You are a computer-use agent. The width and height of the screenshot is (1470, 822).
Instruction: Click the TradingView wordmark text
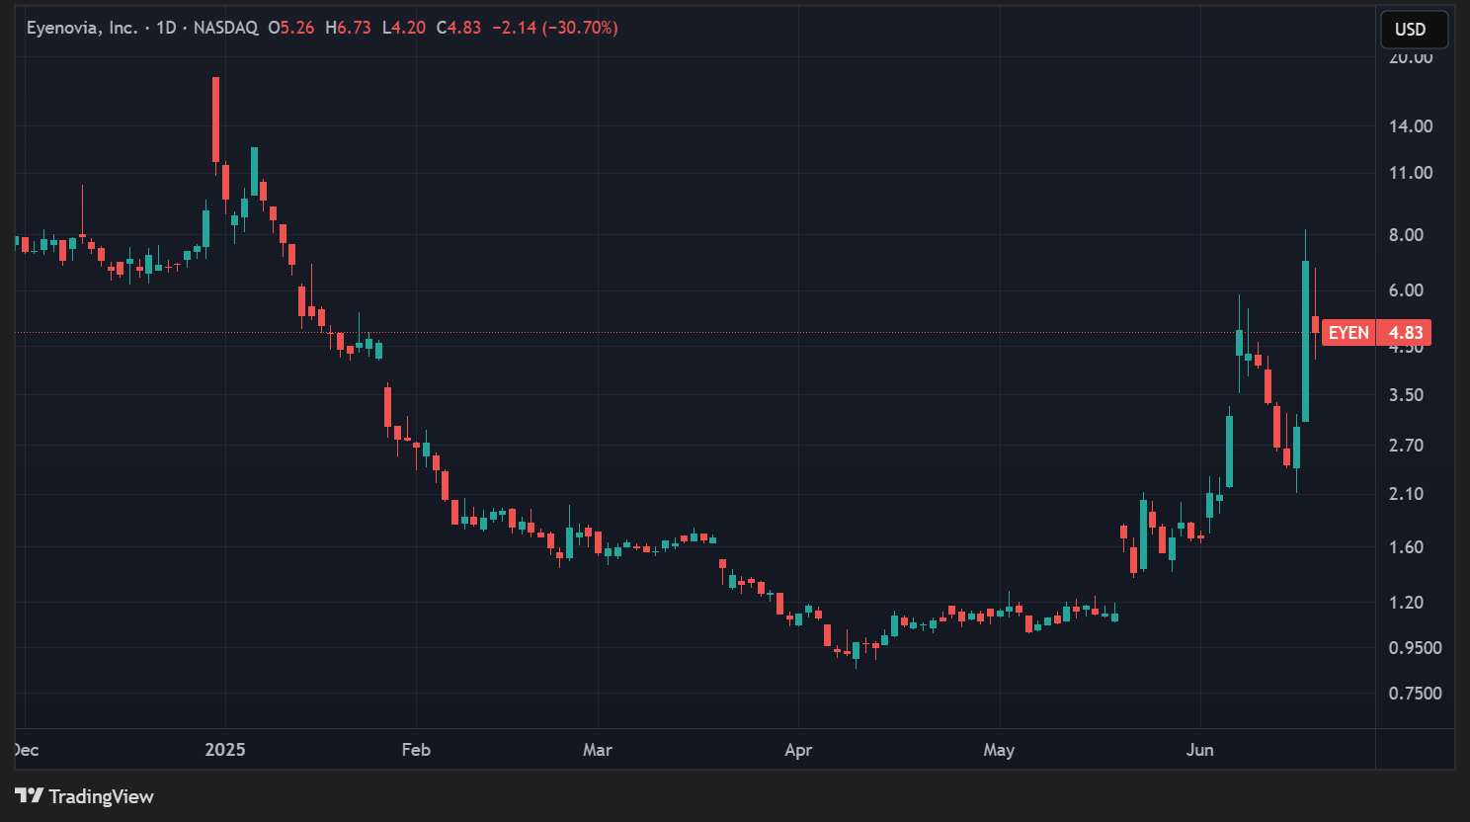(x=101, y=796)
